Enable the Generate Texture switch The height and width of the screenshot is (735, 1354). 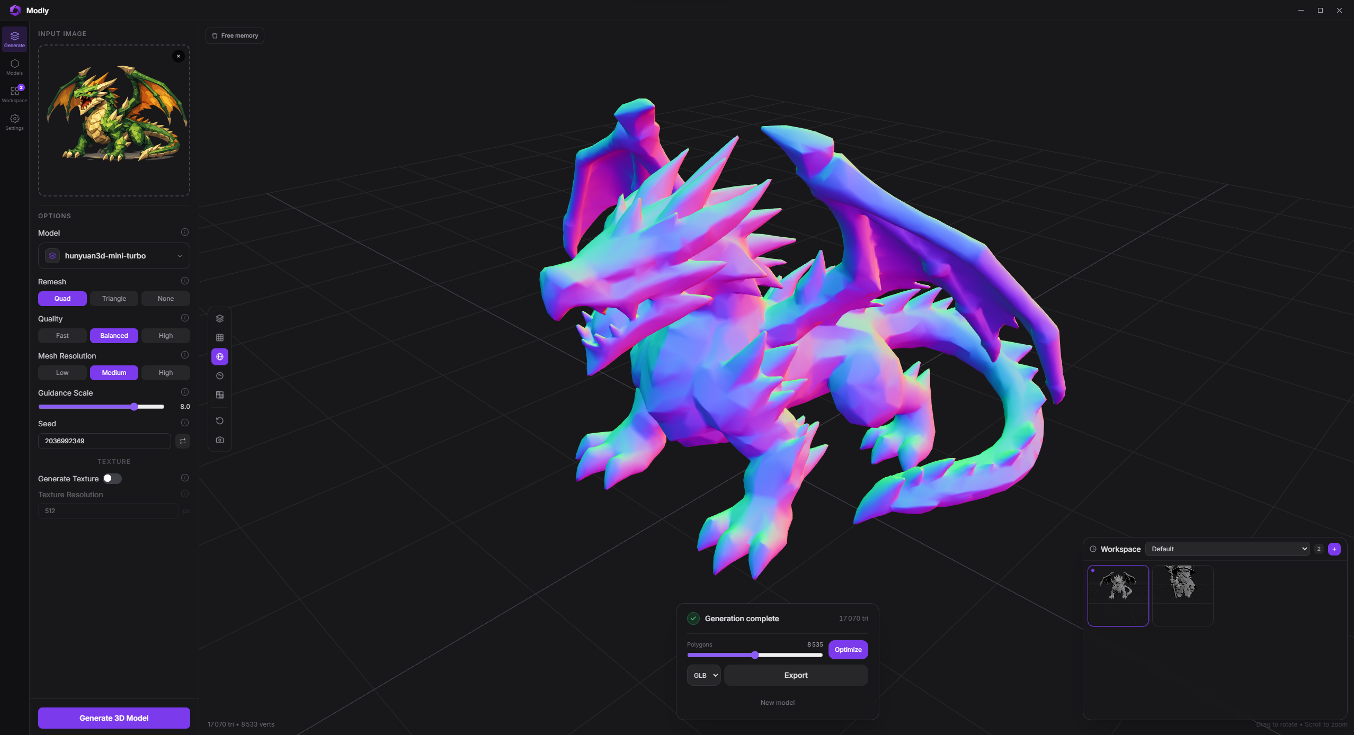pyautogui.click(x=112, y=479)
